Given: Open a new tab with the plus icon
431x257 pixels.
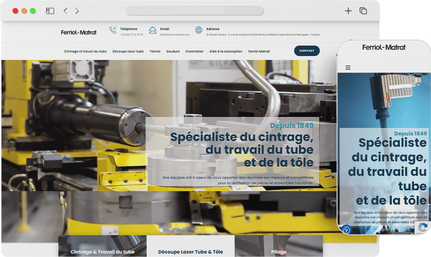Looking at the screenshot, I should (348, 11).
